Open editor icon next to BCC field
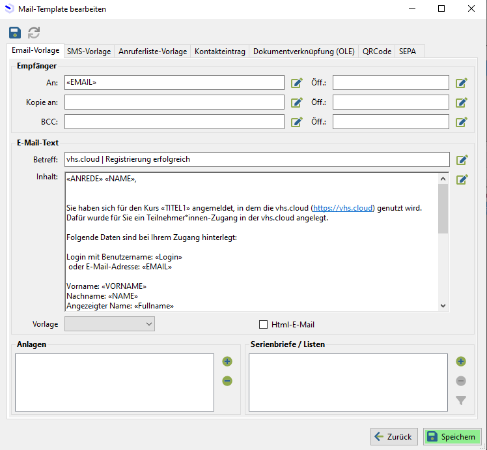The image size is (487, 450). [x=297, y=122]
